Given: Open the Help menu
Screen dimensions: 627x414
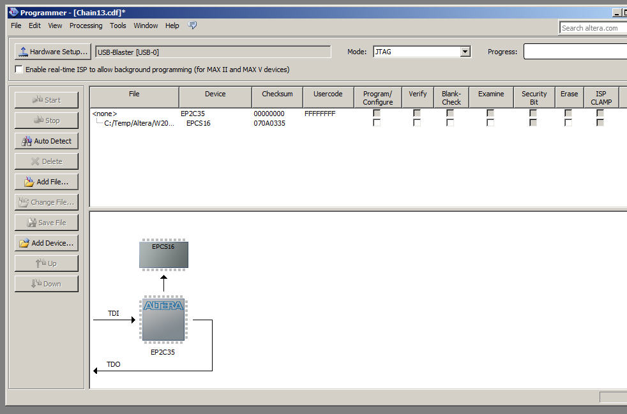Looking at the screenshot, I should tap(172, 26).
